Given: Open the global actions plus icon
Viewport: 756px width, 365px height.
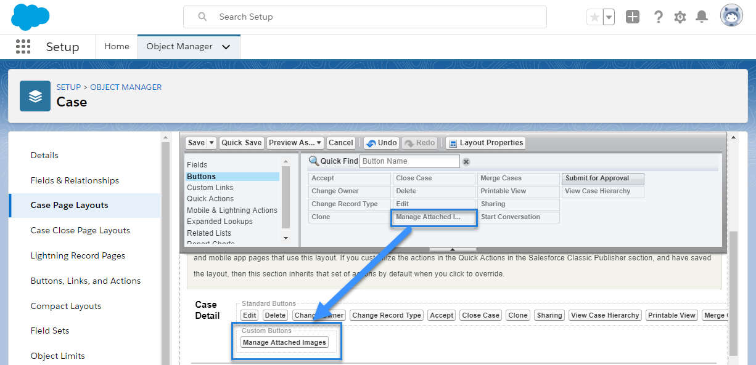Looking at the screenshot, I should (x=633, y=17).
